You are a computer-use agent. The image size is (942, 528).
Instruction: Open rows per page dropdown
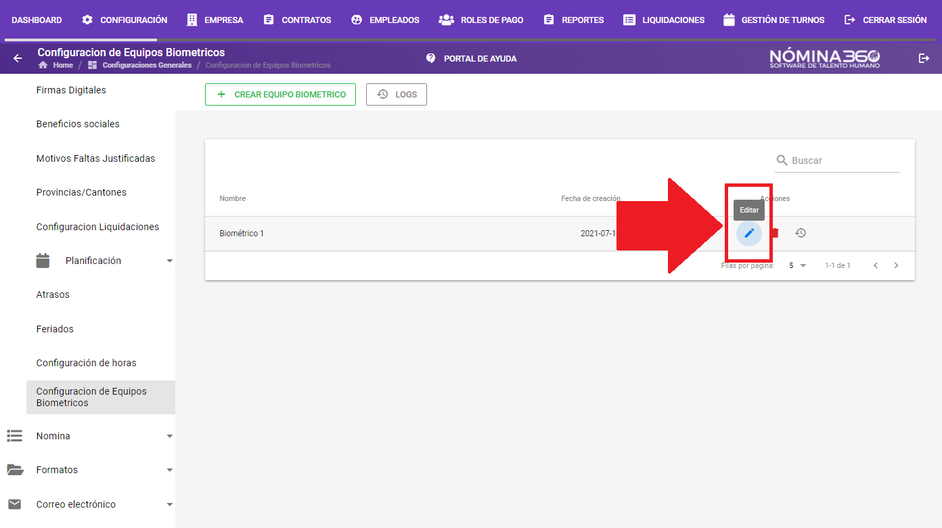point(798,265)
